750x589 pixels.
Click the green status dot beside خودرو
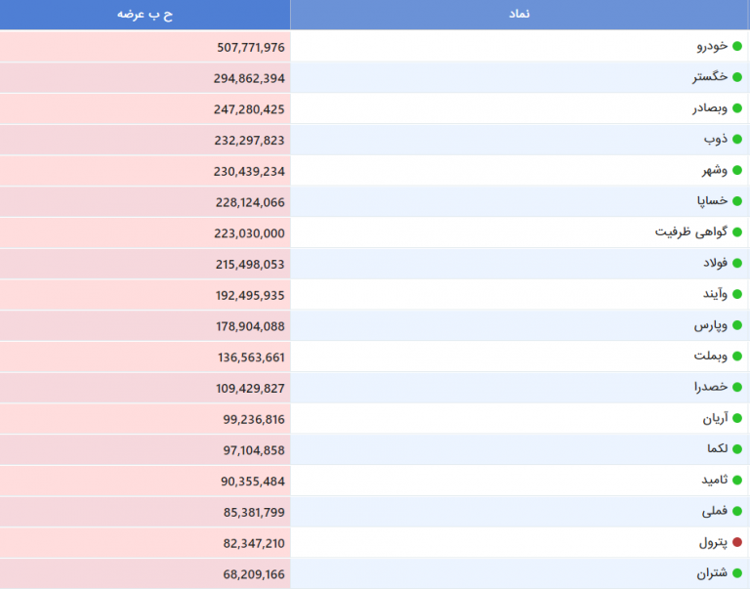pyautogui.click(x=737, y=47)
